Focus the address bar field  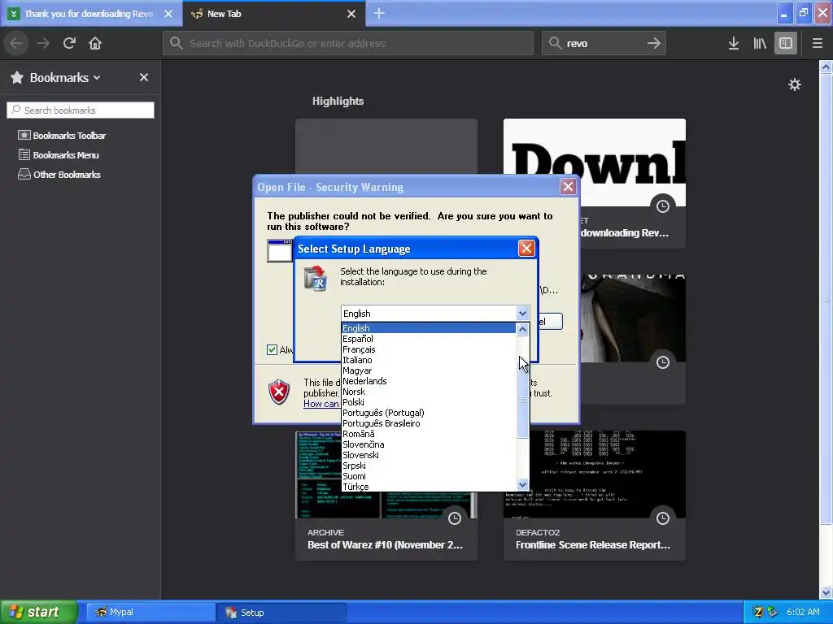click(x=348, y=44)
